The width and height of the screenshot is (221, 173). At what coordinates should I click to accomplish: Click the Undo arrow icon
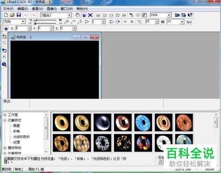point(27,15)
